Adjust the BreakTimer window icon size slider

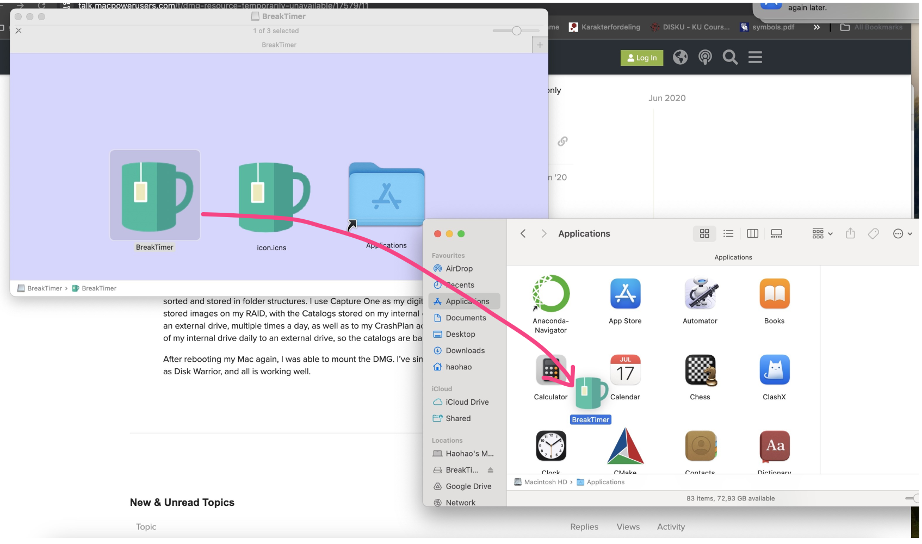[516, 31]
